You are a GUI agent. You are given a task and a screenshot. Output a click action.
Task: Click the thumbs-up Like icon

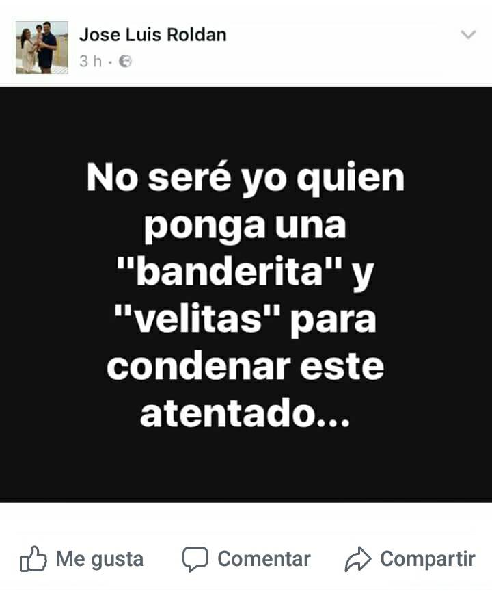pos(33,559)
